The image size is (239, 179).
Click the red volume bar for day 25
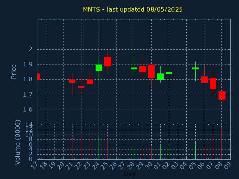tap(107, 150)
